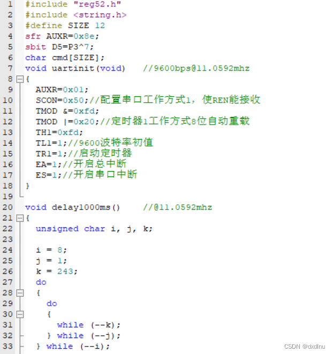Click the declaration unsigned char i, j, k;

pos(94,229)
